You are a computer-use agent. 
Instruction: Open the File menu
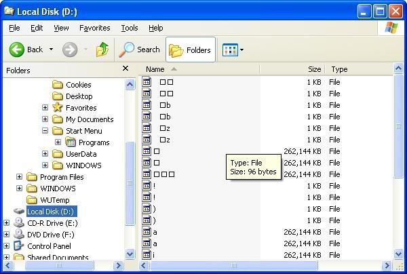[14, 28]
